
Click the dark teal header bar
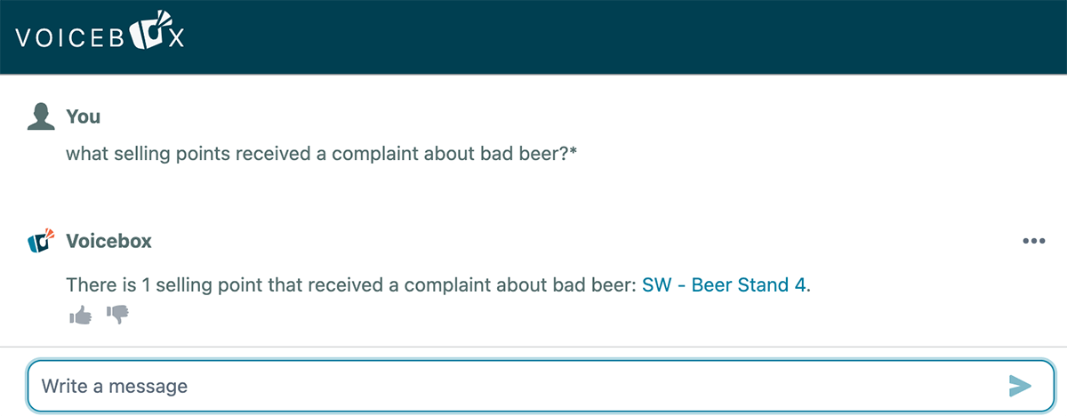(622, 36)
